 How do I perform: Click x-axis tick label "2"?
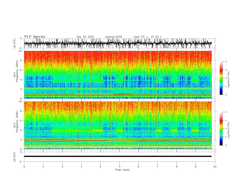(62, 167)
